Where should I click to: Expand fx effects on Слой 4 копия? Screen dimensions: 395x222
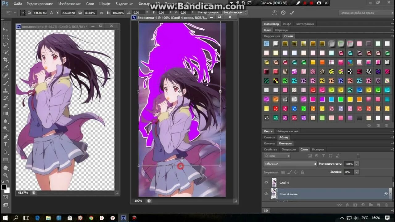pyautogui.click(x=391, y=194)
